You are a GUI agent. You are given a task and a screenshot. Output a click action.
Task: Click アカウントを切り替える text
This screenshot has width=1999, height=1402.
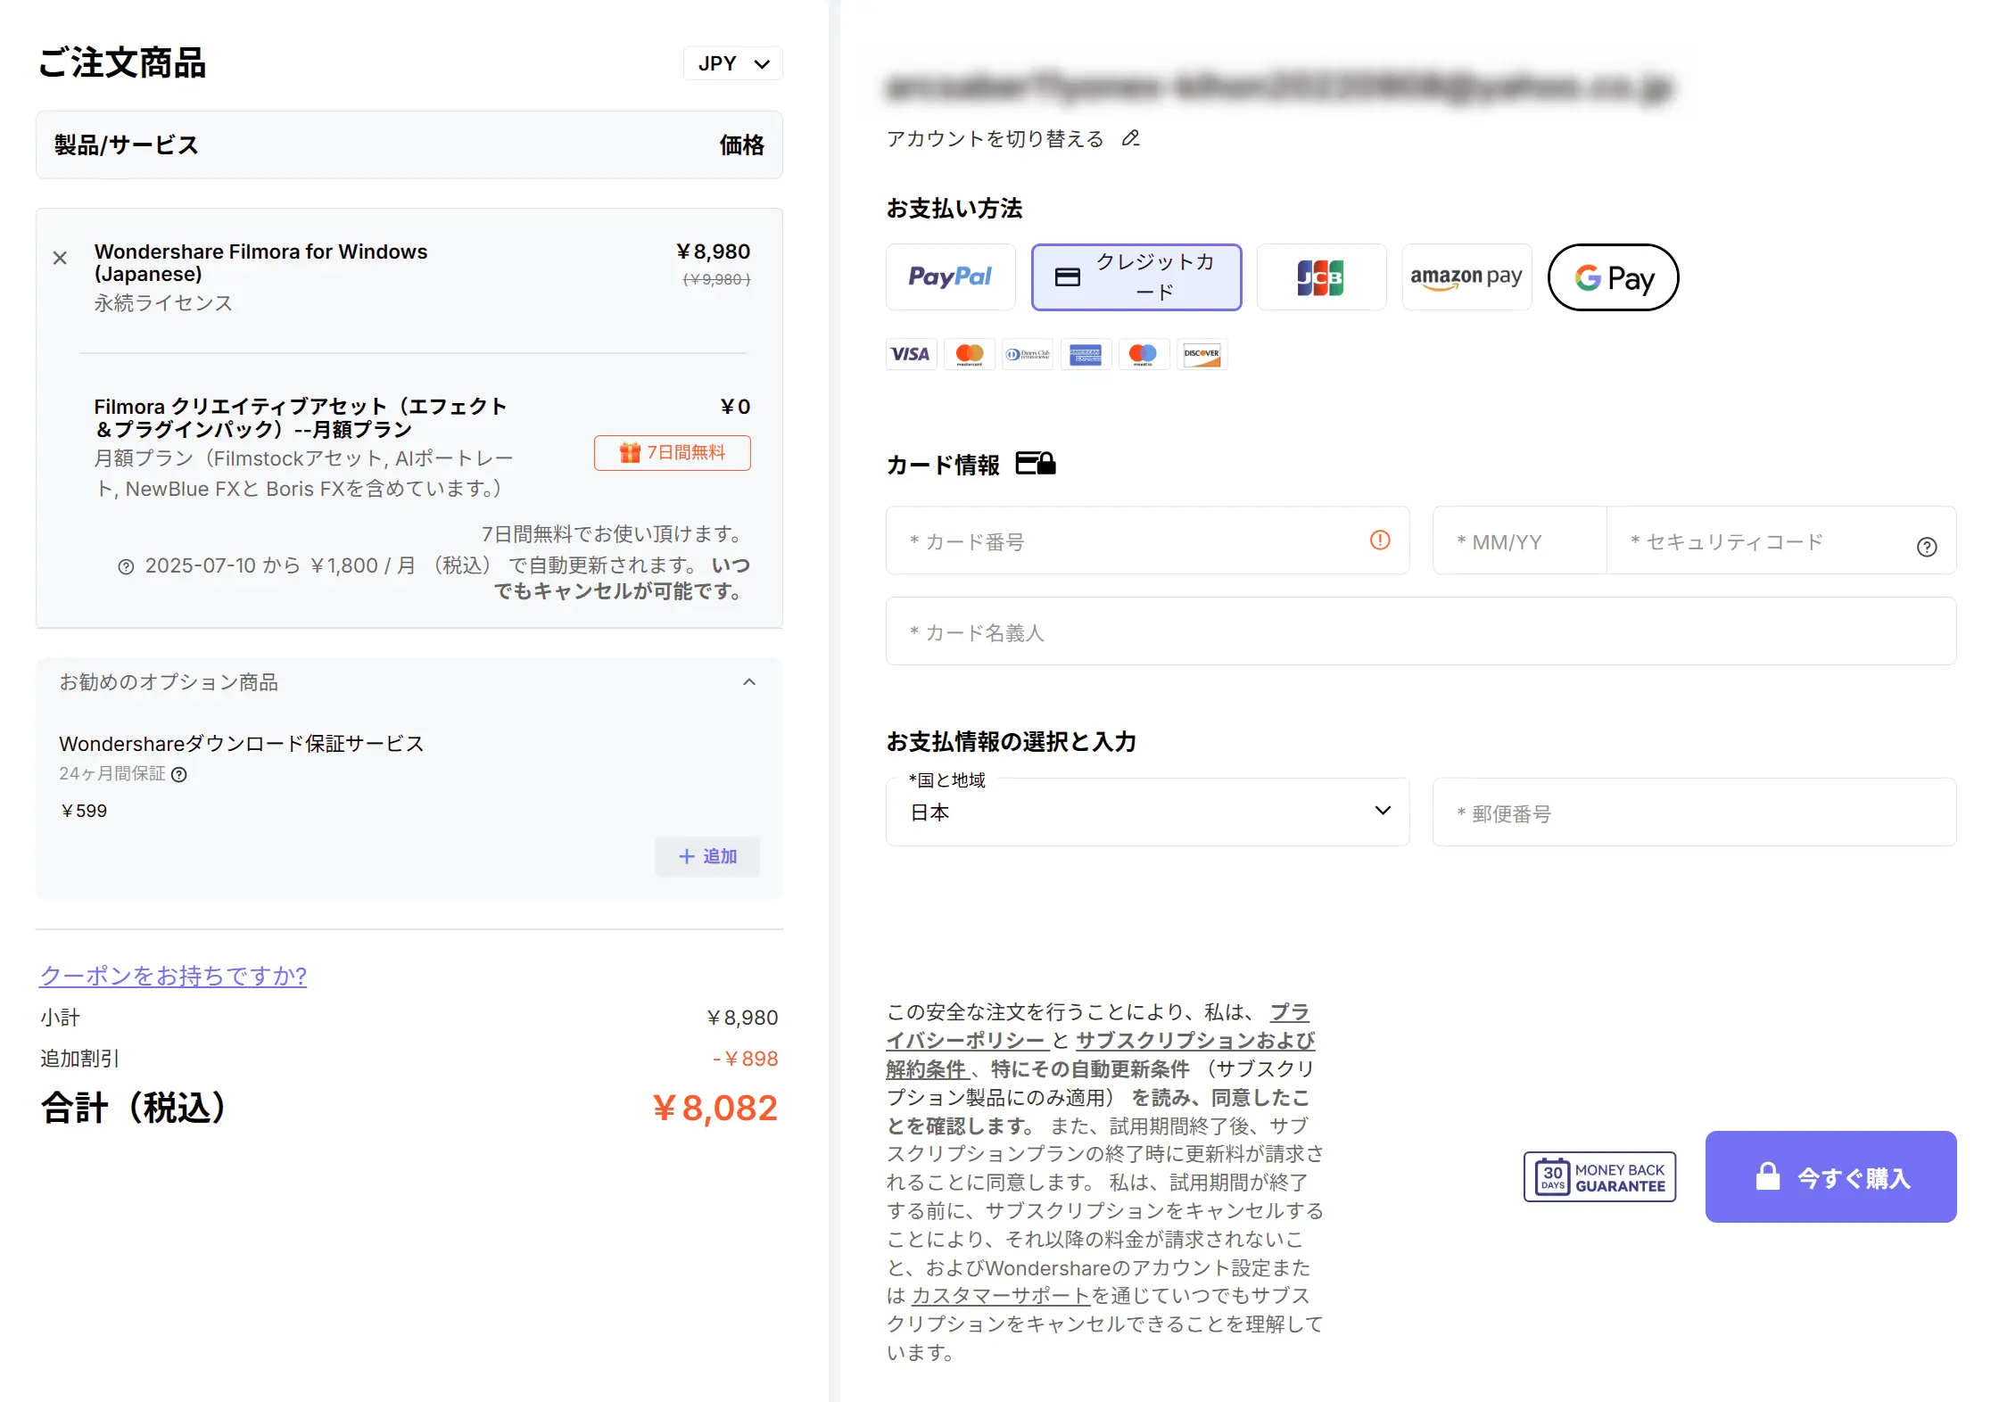tap(995, 138)
